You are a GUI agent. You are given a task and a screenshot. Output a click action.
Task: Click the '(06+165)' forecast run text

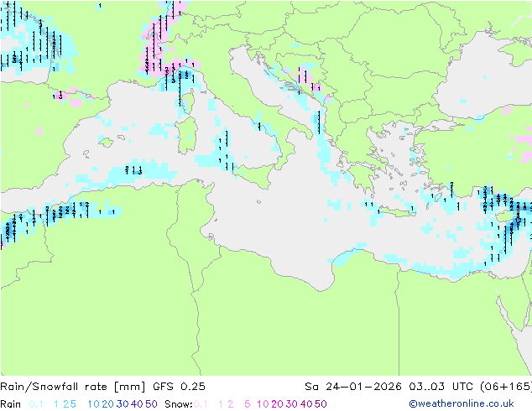click(x=506, y=387)
